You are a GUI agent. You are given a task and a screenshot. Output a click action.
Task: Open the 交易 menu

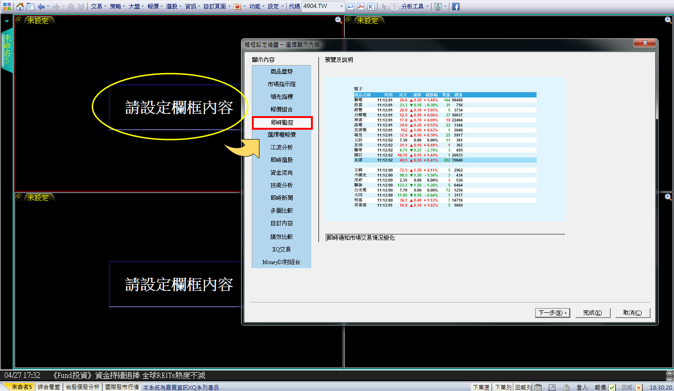coord(98,7)
